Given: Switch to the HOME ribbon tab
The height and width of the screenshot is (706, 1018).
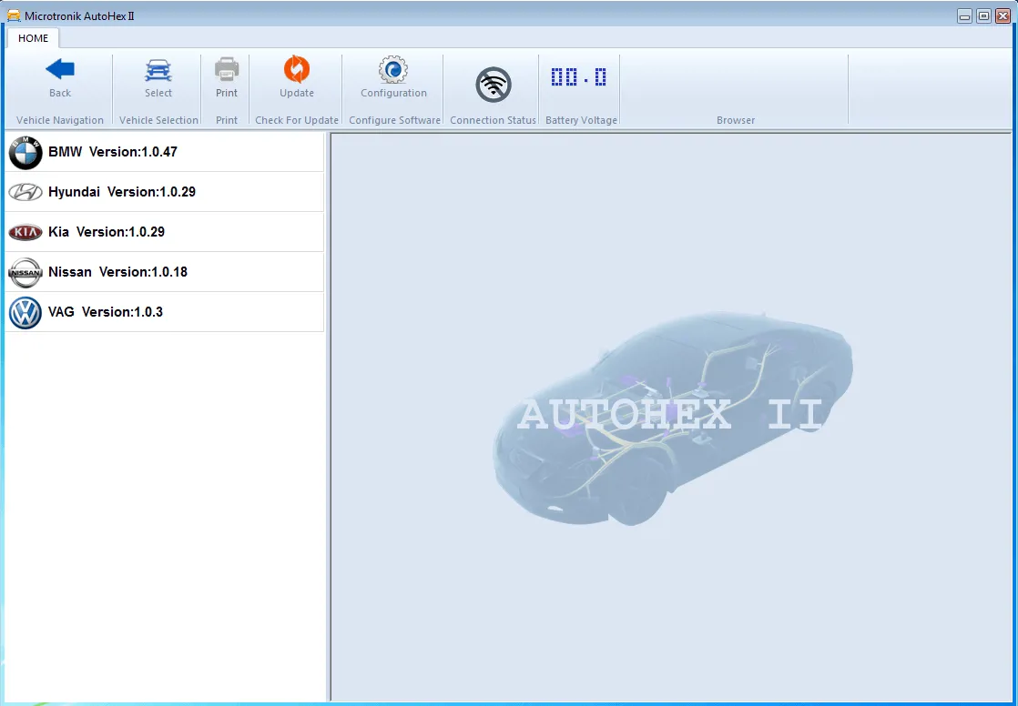Looking at the screenshot, I should pyautogui.click(x=33, y=38).
